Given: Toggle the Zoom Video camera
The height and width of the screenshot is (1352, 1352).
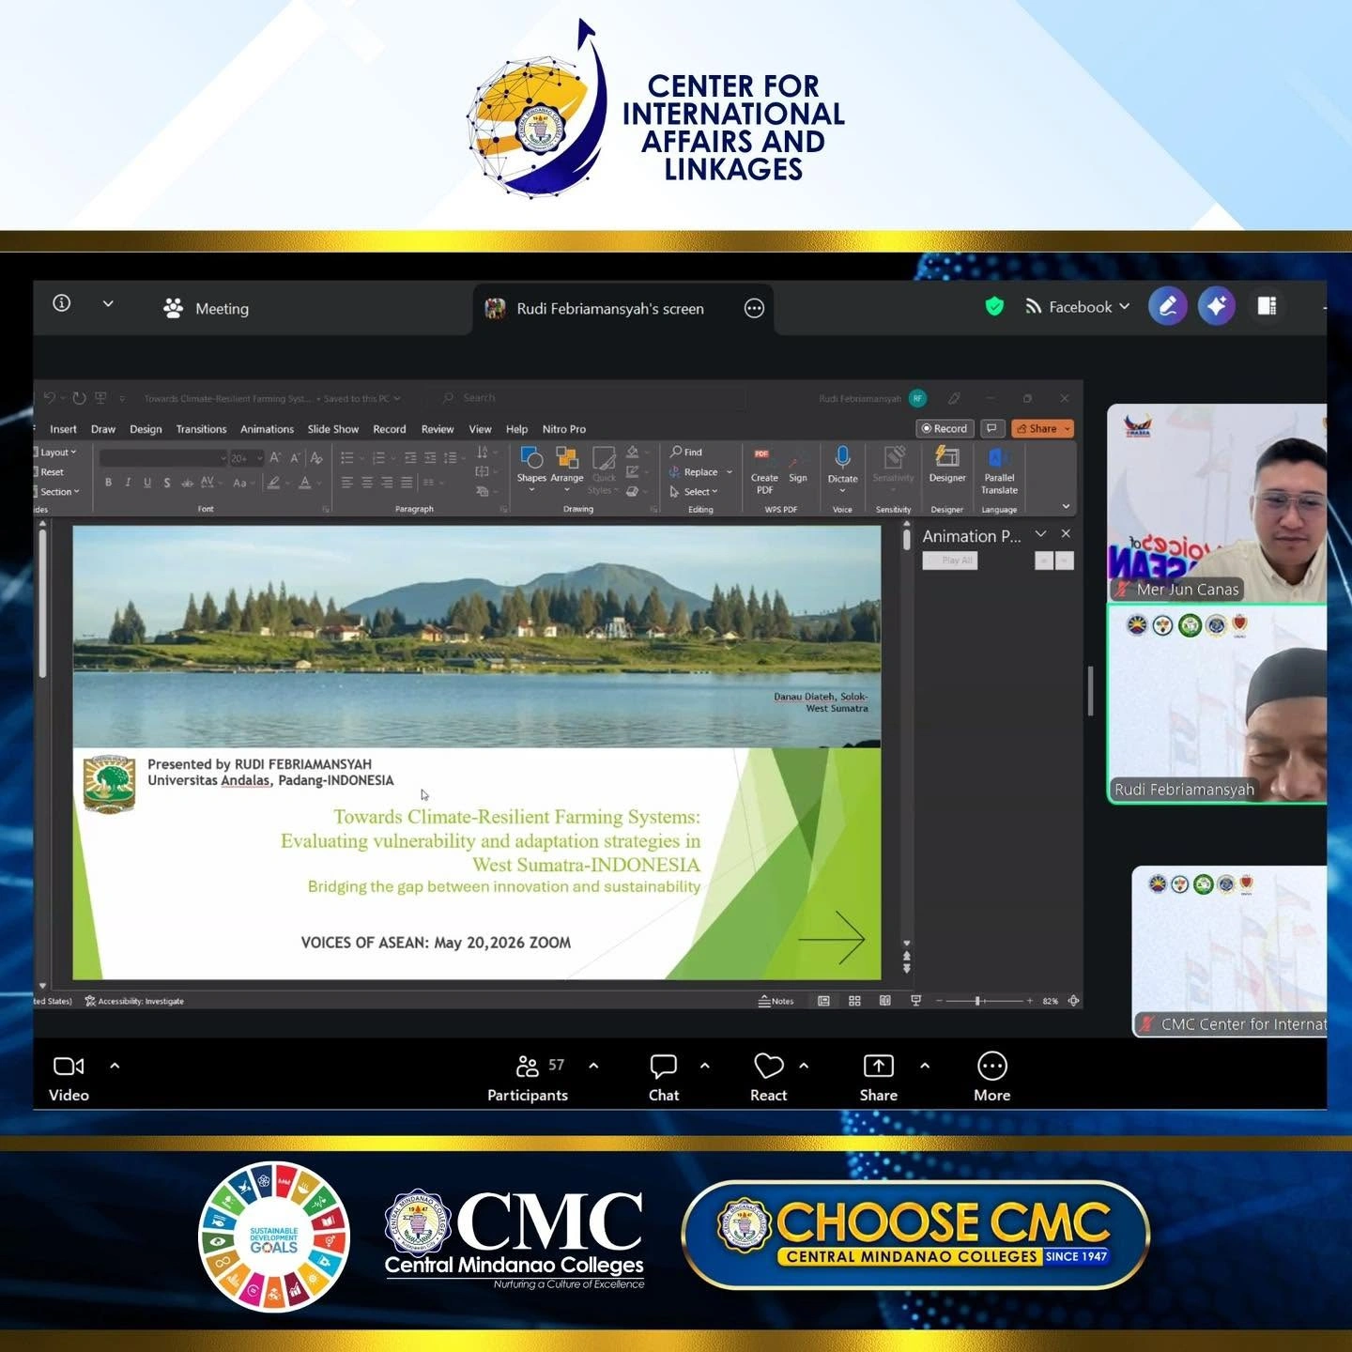Looking at the screenshot, I should click(69, 1077).
